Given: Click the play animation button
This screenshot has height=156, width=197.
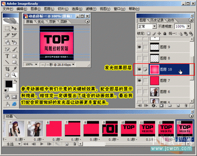Looking at the screenshot, I should coord(42,144).
